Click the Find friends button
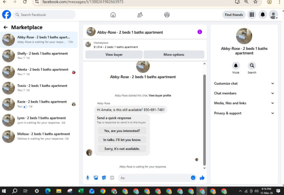The height and width of the screenshot is (195, 284). click(x=234, y=15)
